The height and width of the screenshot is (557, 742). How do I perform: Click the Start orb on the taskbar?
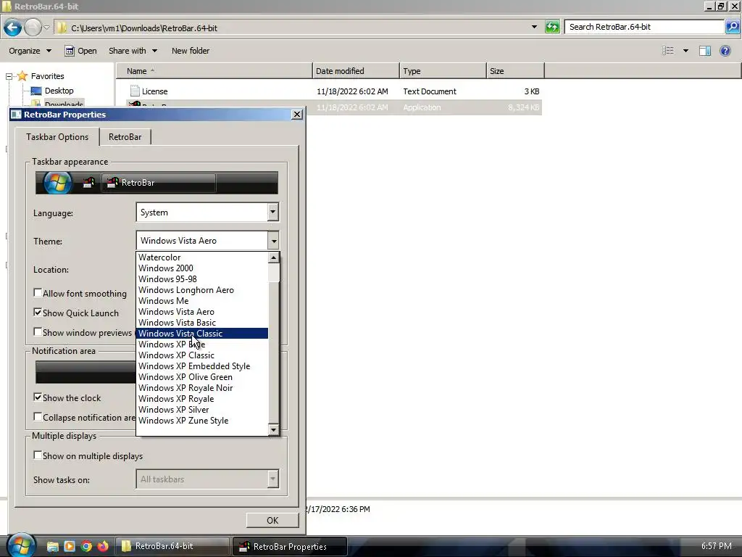[x=21, y=545]
